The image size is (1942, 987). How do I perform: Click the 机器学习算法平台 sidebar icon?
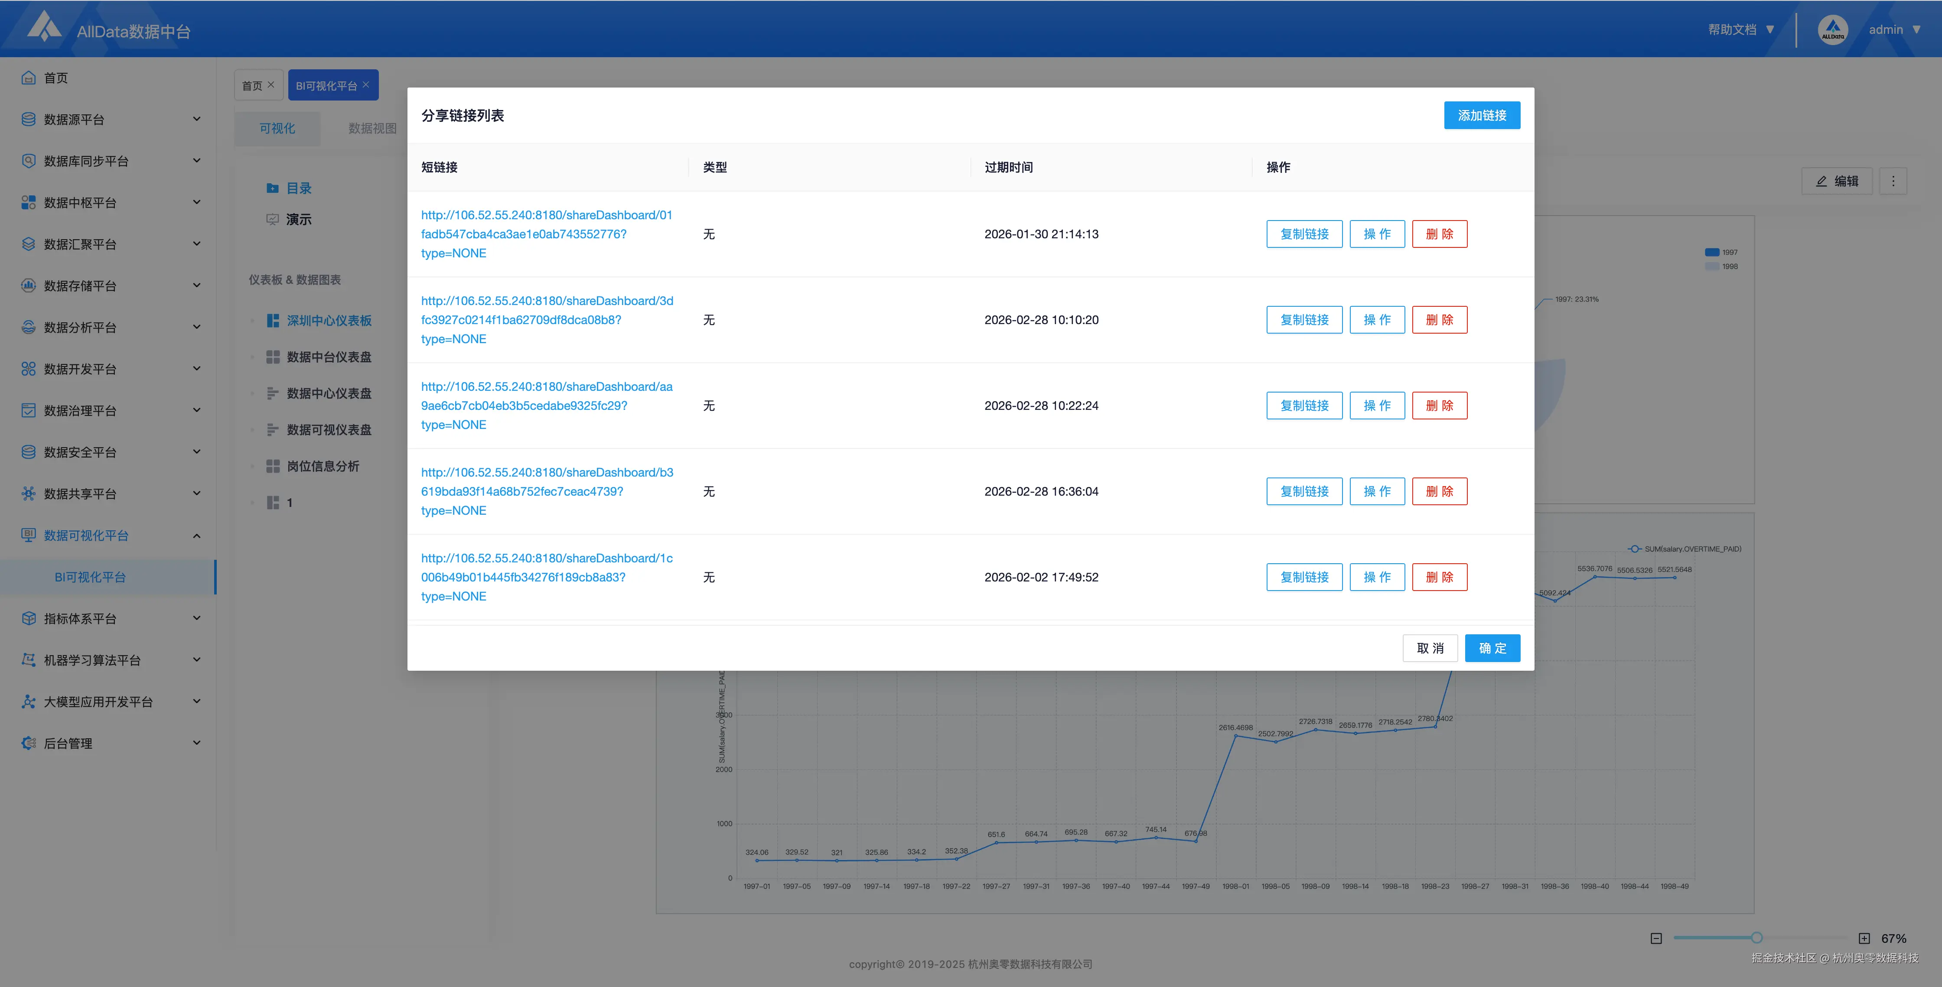coord(29,660)
